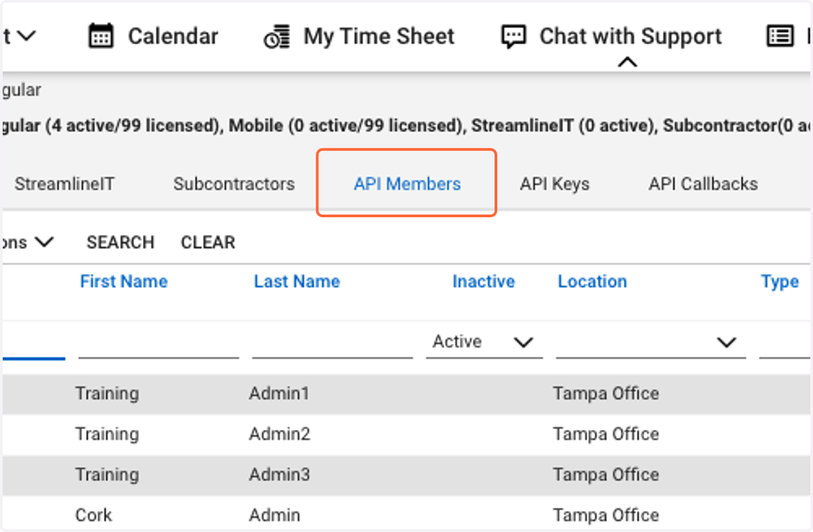
Task: Click the SEARCH button
Action: coord(121,242)
